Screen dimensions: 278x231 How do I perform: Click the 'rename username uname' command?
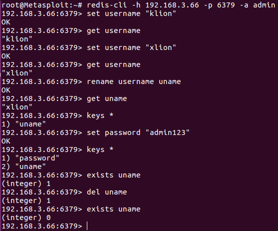point(134,81)
